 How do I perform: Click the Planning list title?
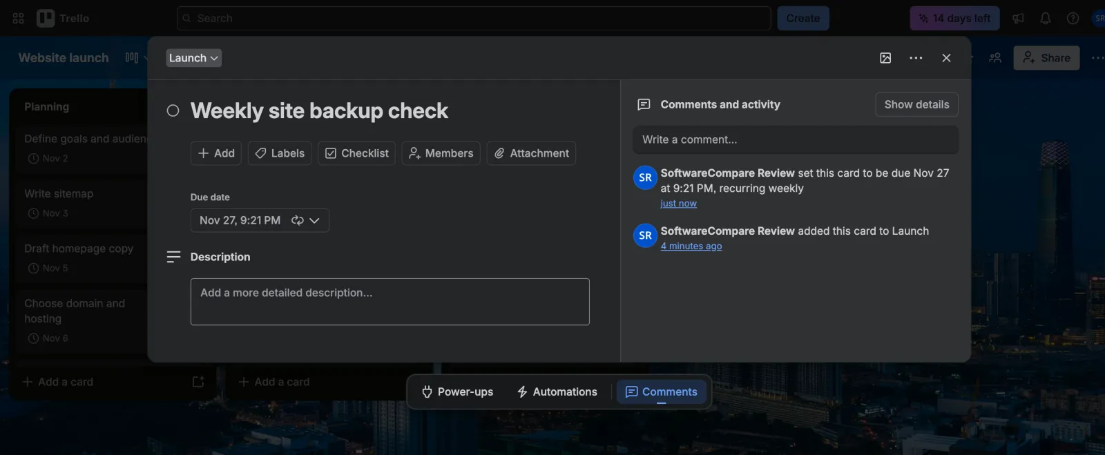[47, 107]
